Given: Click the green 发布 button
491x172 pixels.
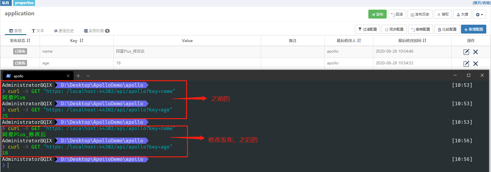Looking at the screenshot, I should click(x=377, y=14).
